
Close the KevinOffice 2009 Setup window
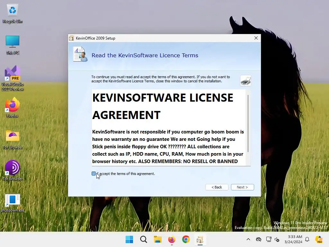pos(256,38)
